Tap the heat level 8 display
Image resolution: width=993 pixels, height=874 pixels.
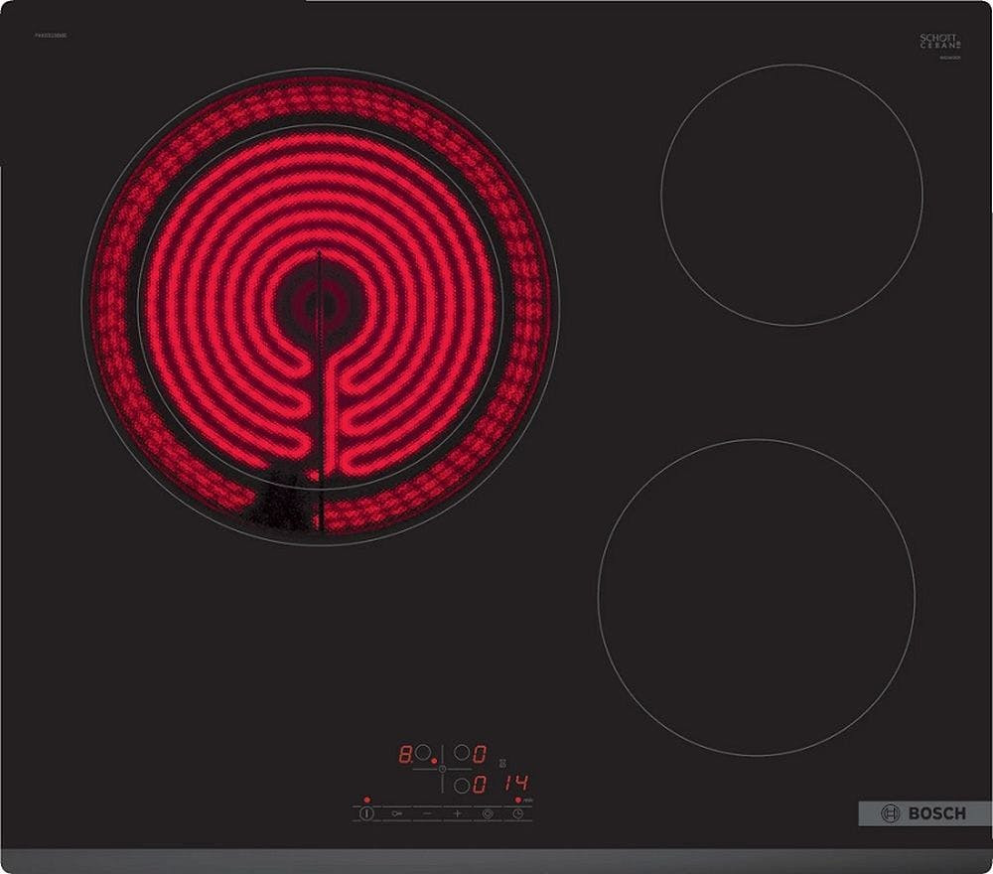point(406,754)
